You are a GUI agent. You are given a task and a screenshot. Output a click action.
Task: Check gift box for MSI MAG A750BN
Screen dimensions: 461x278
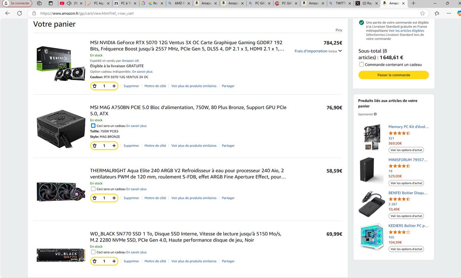pos(93,126)
